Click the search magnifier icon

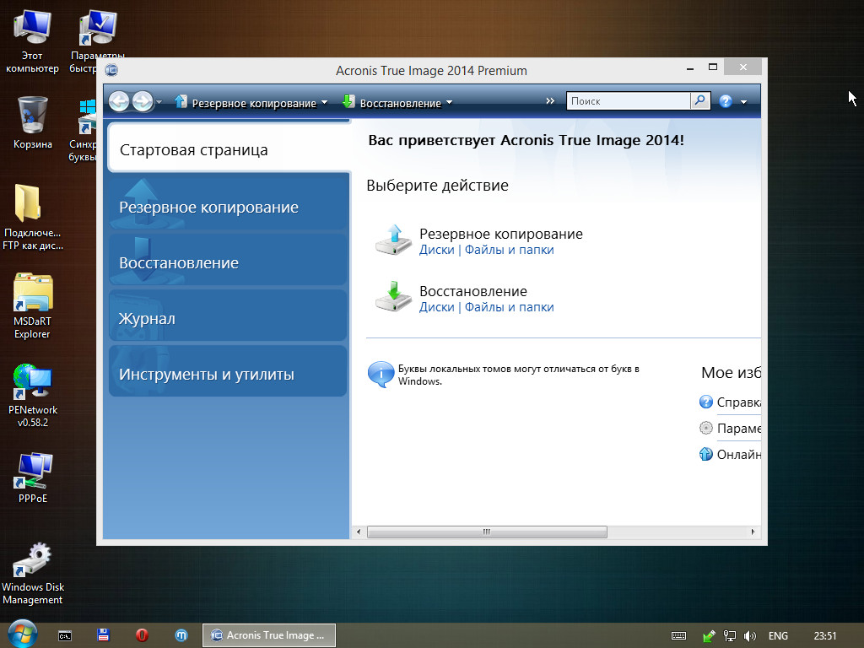click(x=700, y=101)
